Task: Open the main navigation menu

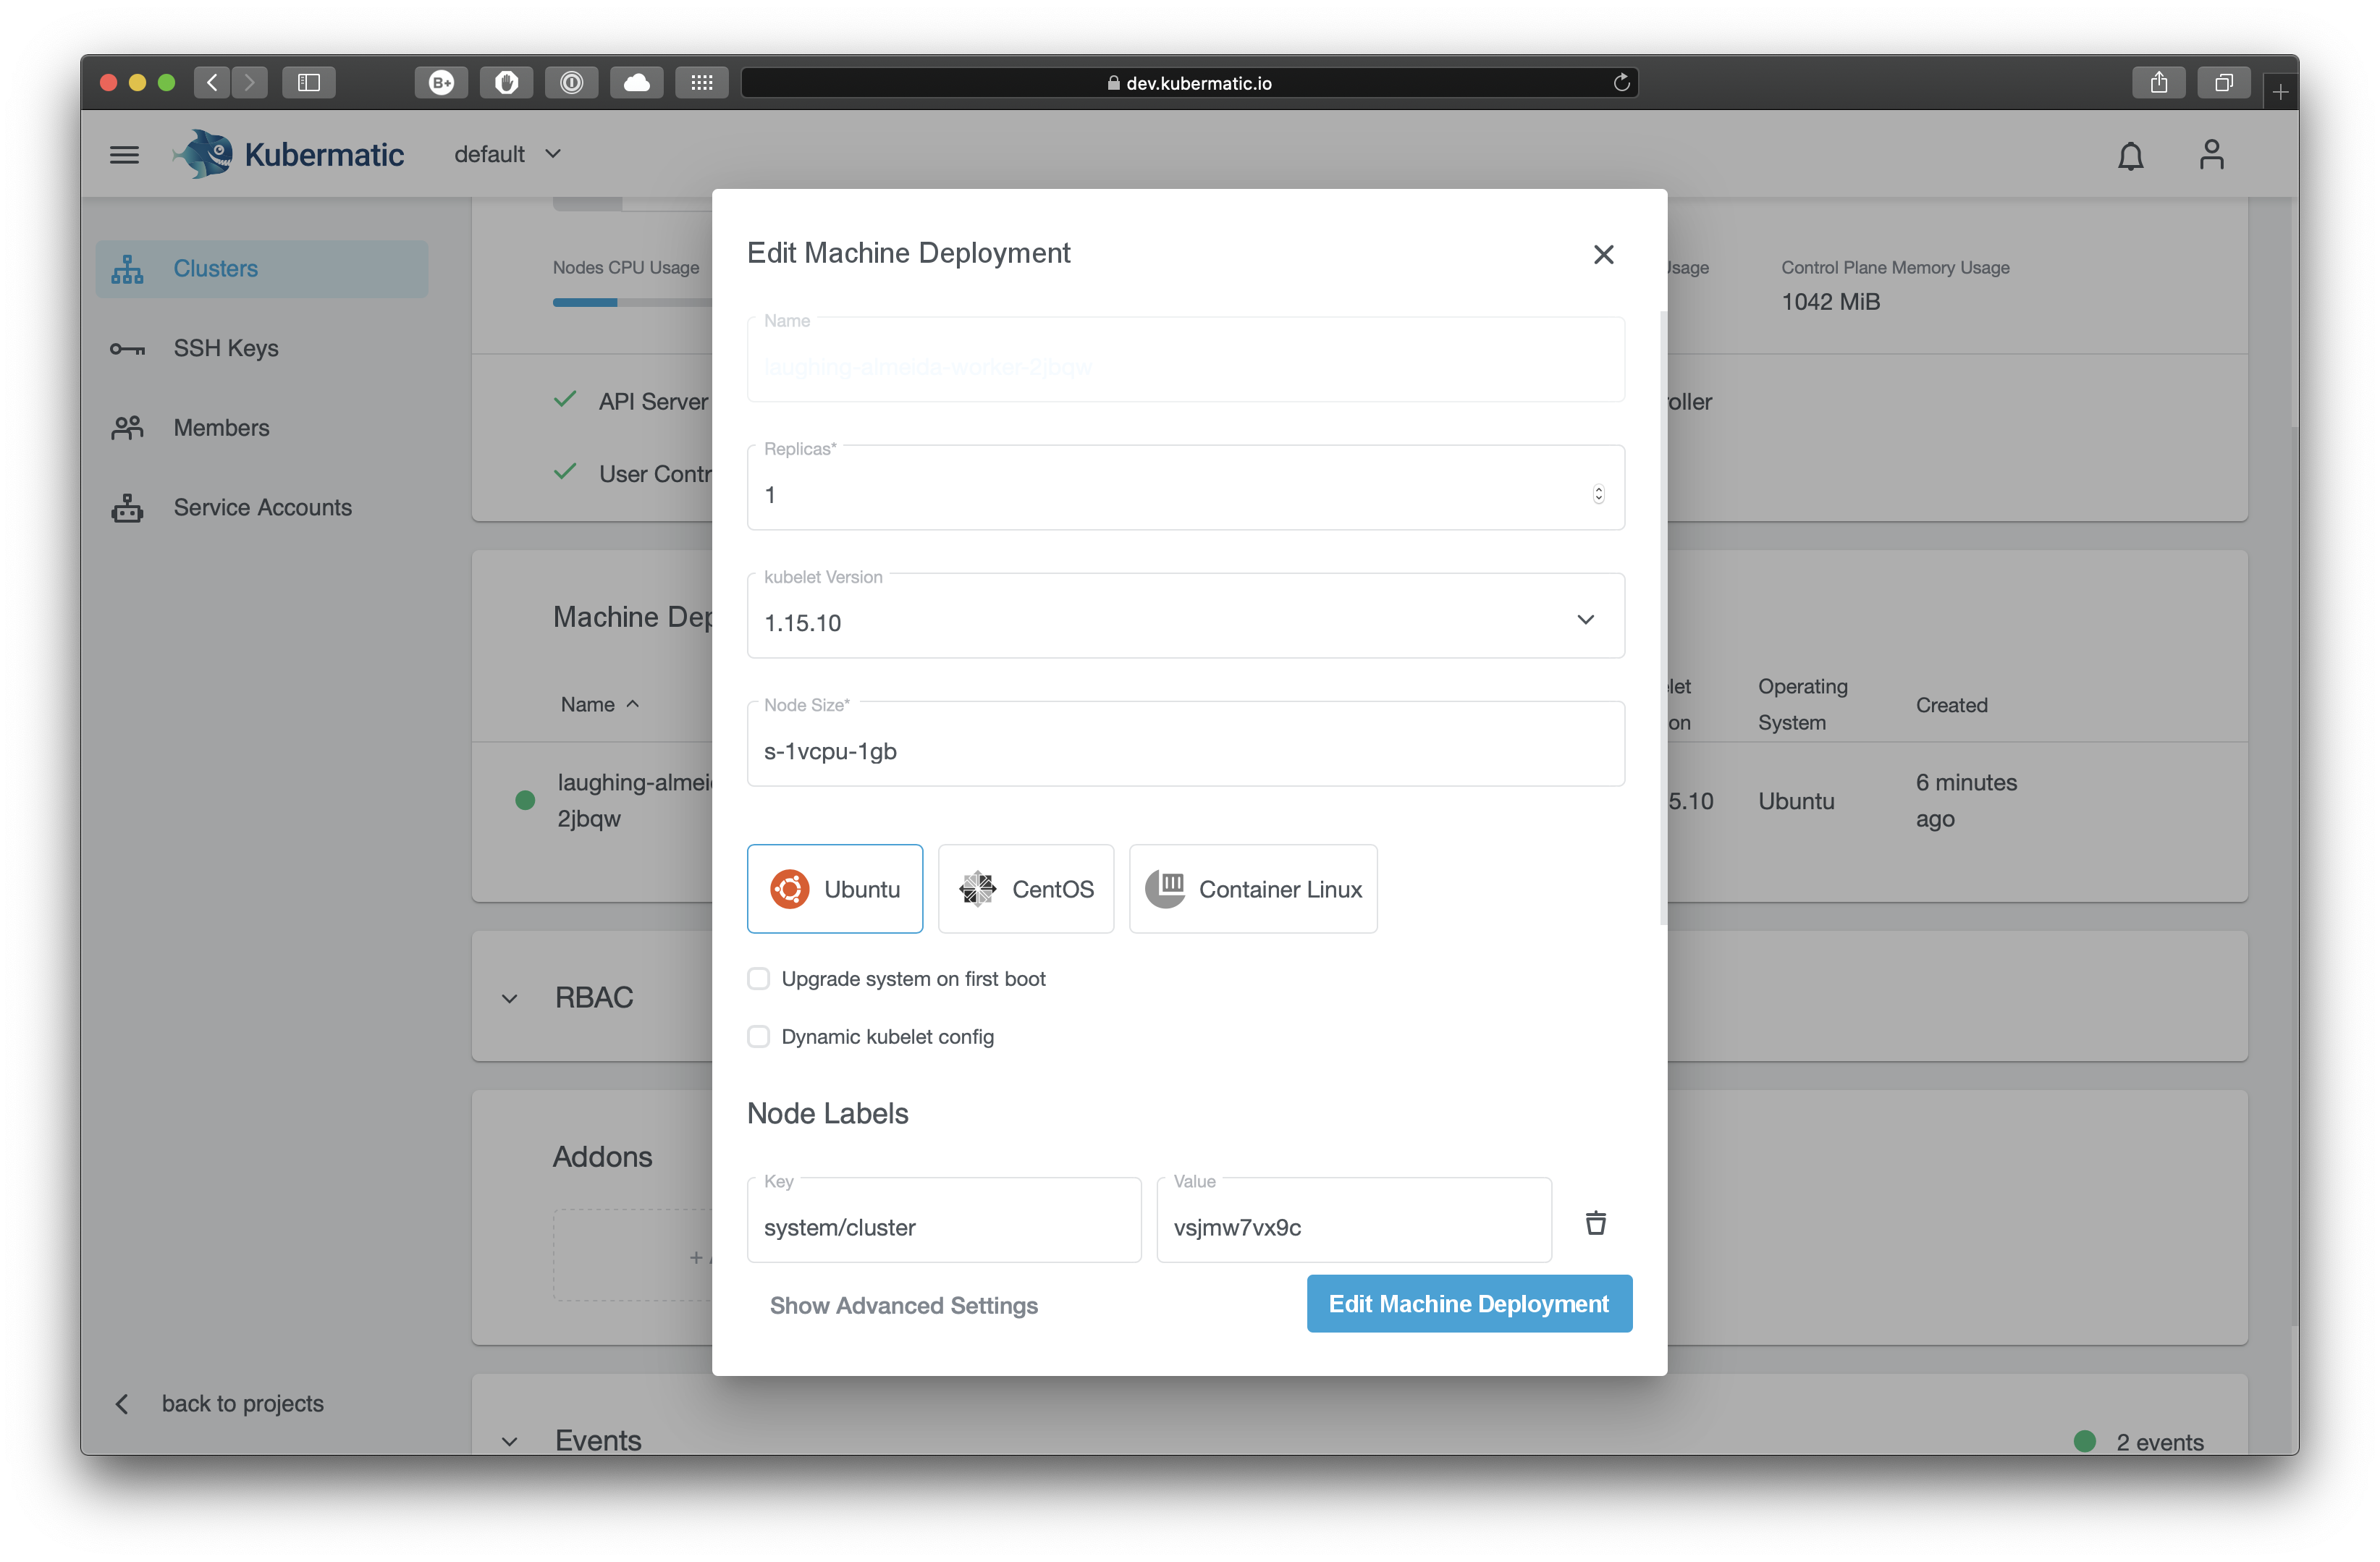Action: [124, 154]
